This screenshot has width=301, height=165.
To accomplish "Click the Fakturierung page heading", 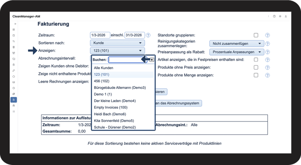I will pyautogui.click(x=53, y=24).
